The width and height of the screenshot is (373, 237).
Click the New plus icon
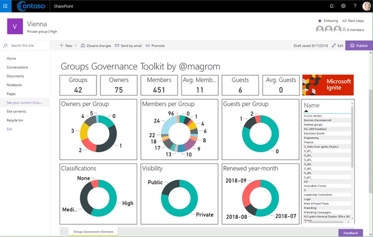[61, 46]
